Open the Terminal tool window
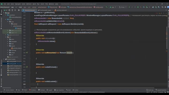Image resolution: width=169 pixels, height=95 pixels. coord(41,90)
